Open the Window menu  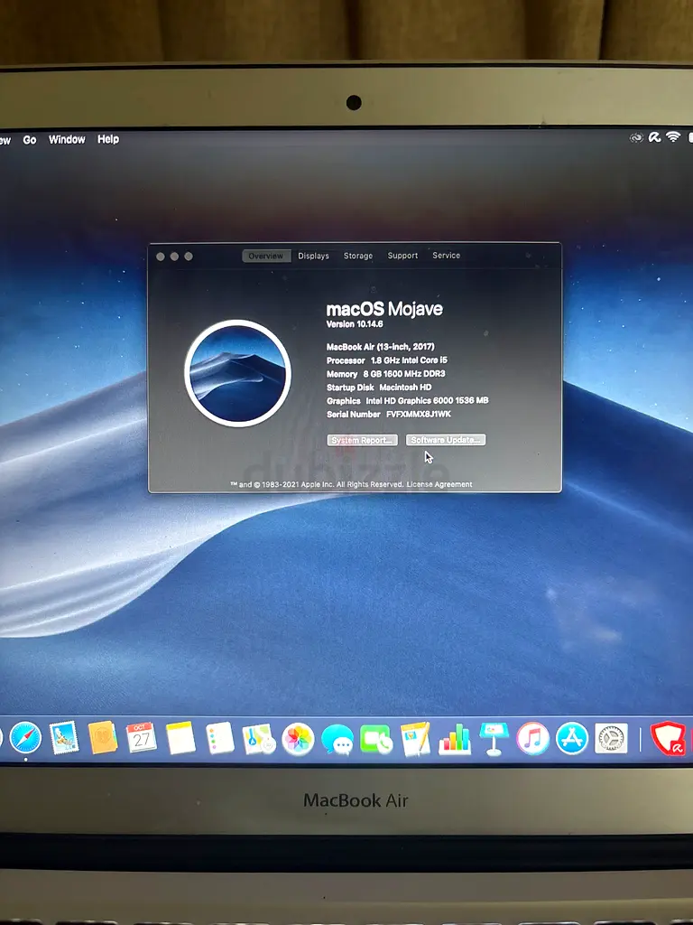[67, 139]
